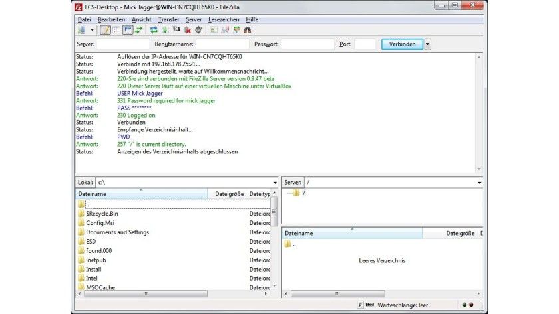
Task: Open remote file search binoculars icon
Action: (248, 30)
